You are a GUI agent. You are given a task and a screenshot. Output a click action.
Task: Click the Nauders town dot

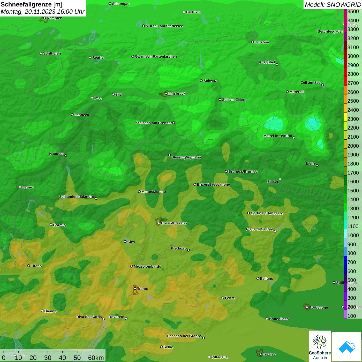point(66,155)
